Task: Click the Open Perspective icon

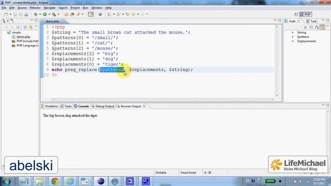Action: [296, 14]
